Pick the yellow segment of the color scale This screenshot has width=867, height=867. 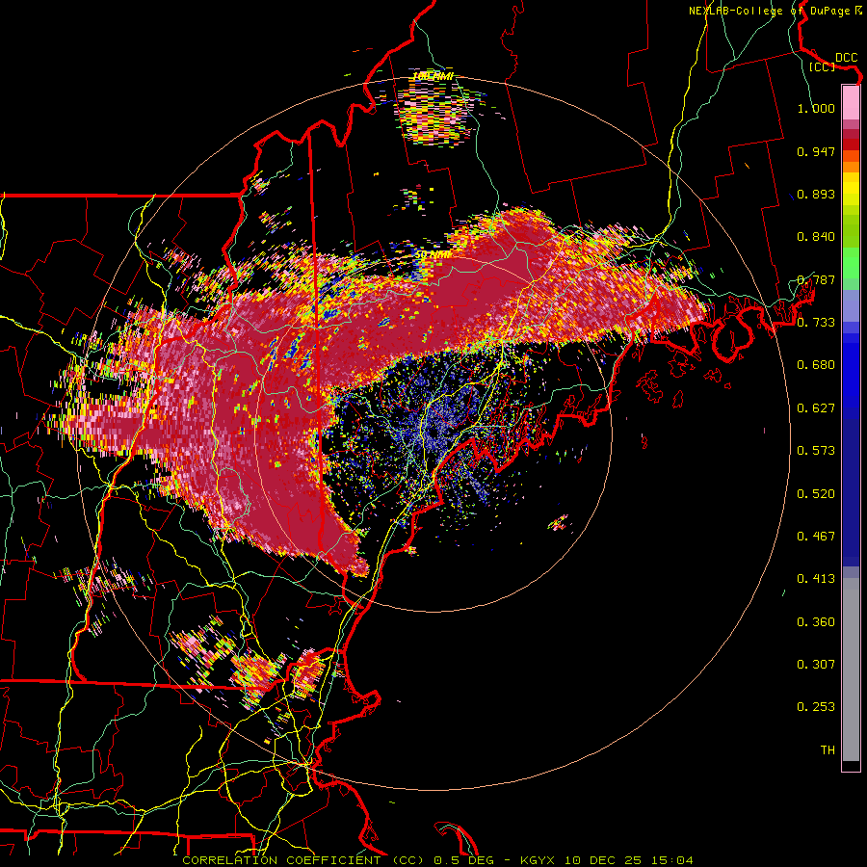click(851, 189)
